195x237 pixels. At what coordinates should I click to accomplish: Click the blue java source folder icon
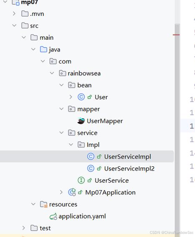pyautogui.click(x=43, y=49)
